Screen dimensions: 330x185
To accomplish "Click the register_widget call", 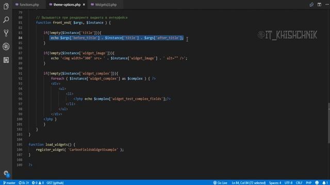I will point(49,150).
